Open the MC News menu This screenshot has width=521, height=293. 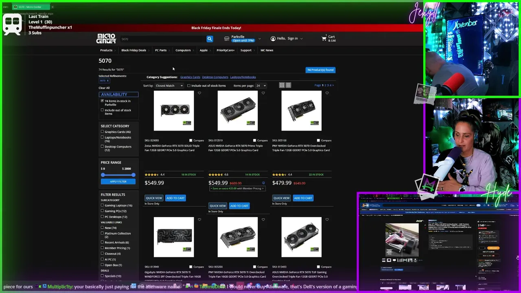[267, 50]
